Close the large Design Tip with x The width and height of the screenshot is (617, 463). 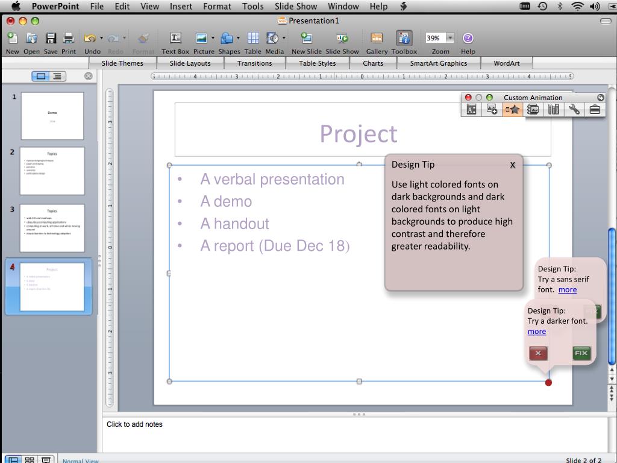click(x=512, y=165)
